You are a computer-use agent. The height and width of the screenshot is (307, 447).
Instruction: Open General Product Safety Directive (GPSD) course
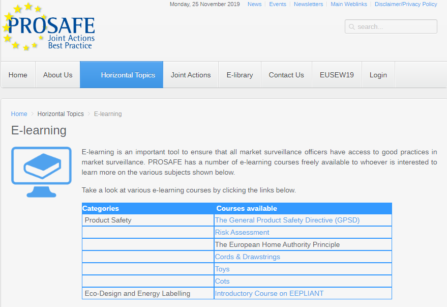pyautogui.click(x=287, y=220)
